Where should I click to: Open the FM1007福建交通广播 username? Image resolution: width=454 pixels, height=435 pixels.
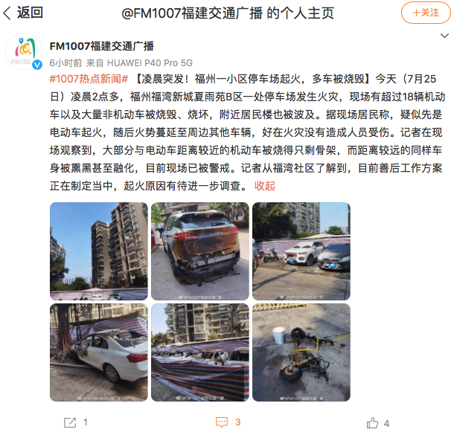[102, 46]
